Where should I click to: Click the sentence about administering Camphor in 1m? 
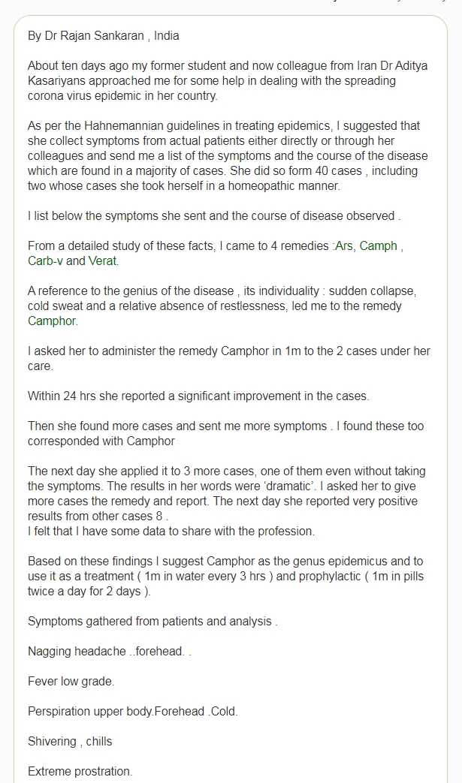(x=229, y=359)
